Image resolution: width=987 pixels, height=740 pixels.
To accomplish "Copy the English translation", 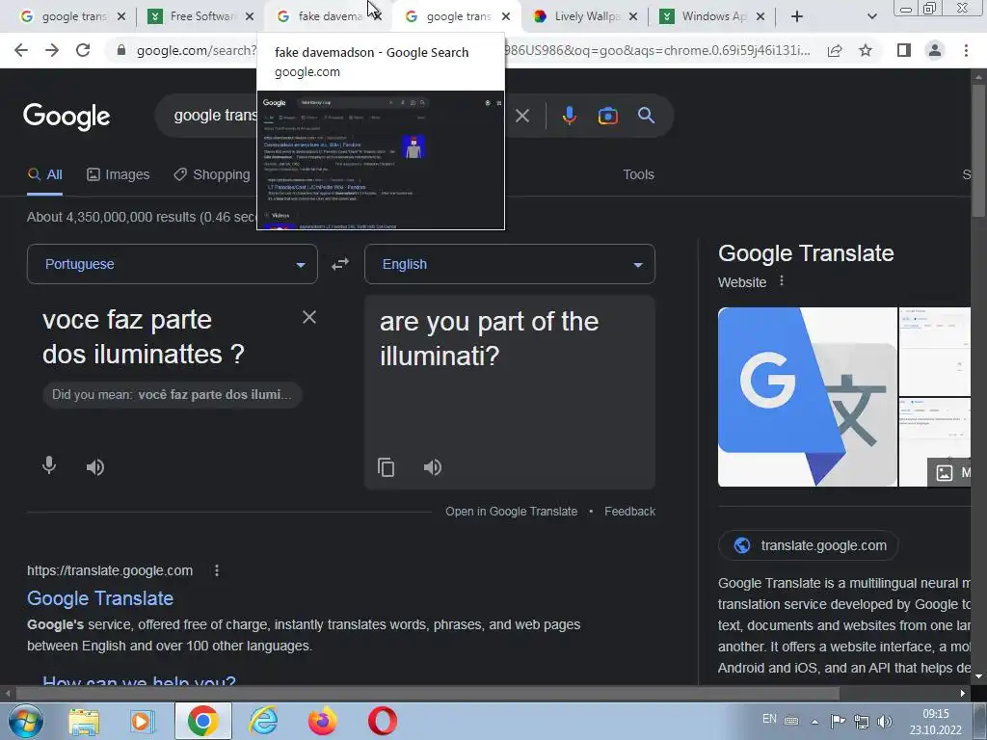I will coord(386,467).
